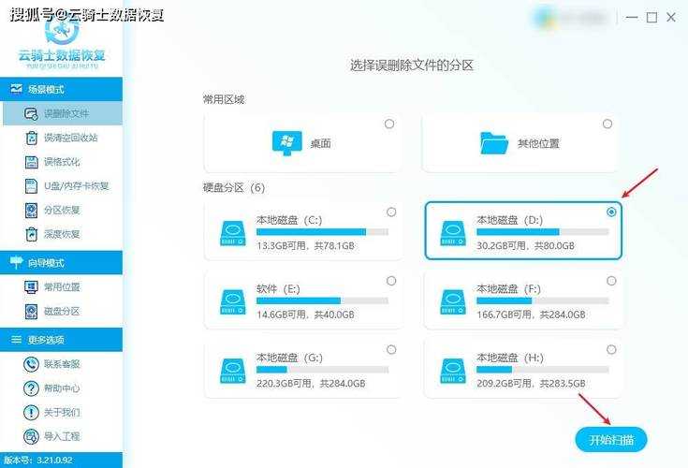Toggle radio button for 本地磁盘 (D:)
The width and height of the screenshot is (688, 468).
pyautogui.click(x=611, y=212)
